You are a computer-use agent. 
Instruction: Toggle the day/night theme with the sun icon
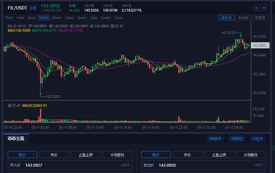click(x=264, y=8)
